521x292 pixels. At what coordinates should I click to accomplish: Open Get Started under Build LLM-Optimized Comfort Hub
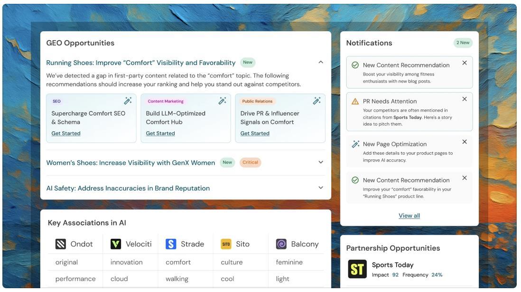[x=161, y=133]
